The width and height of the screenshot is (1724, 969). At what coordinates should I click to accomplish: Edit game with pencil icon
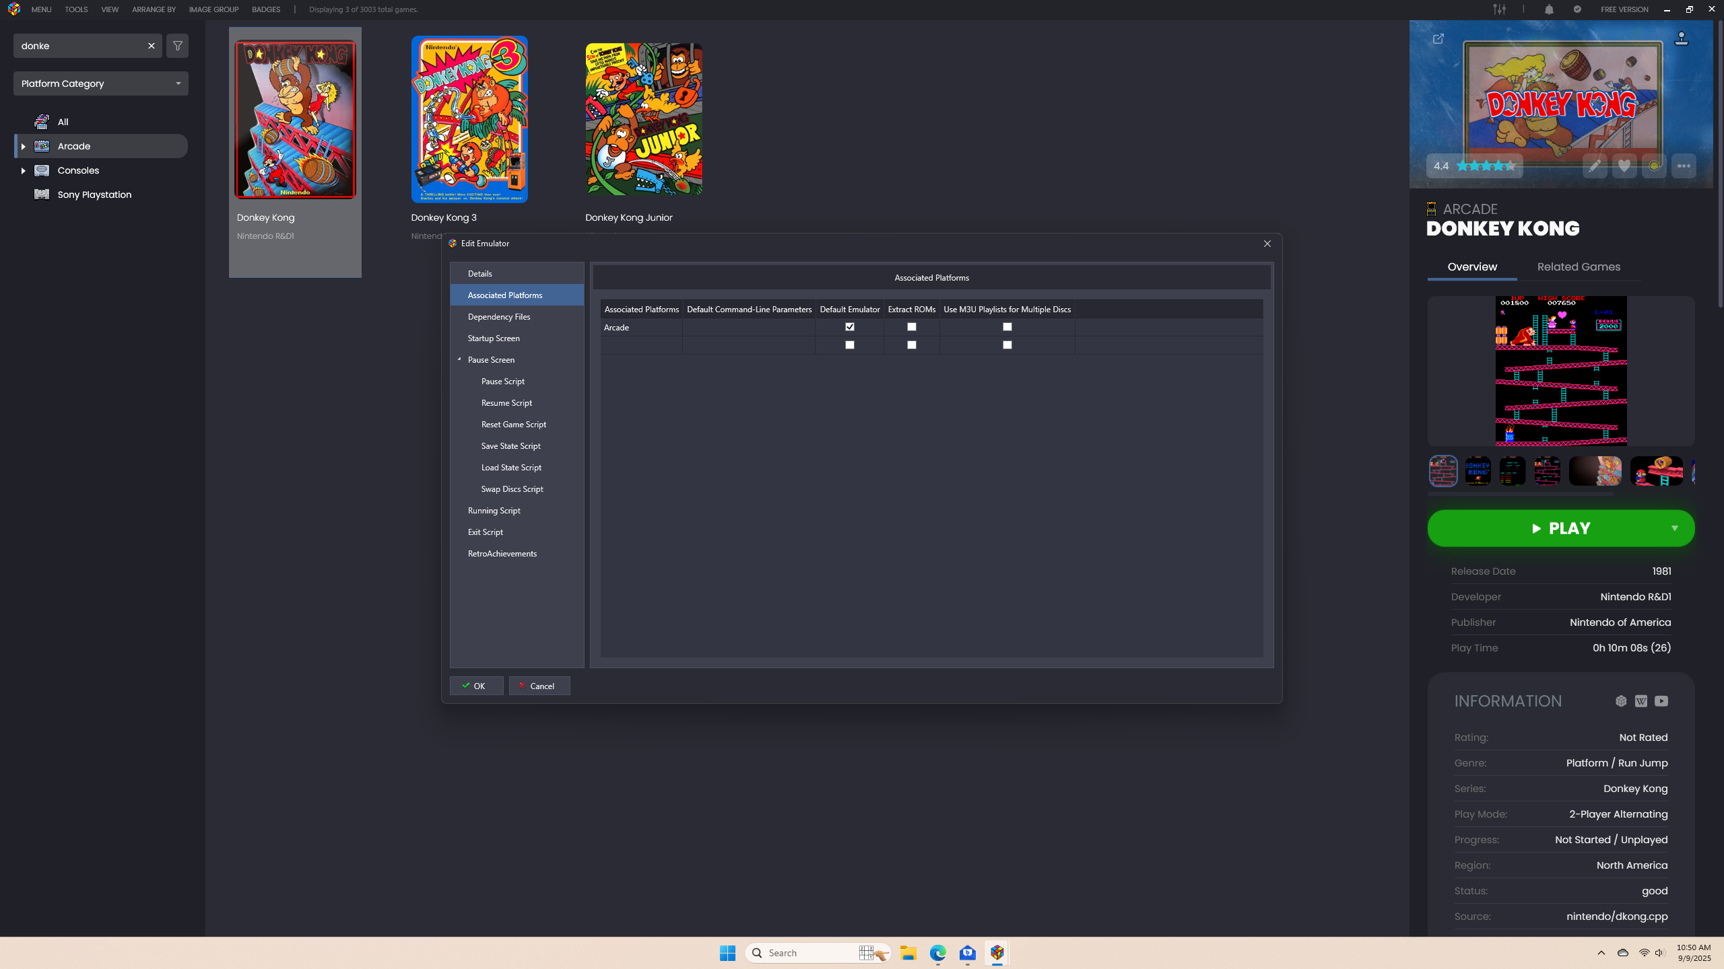[x=1595, y=166]
